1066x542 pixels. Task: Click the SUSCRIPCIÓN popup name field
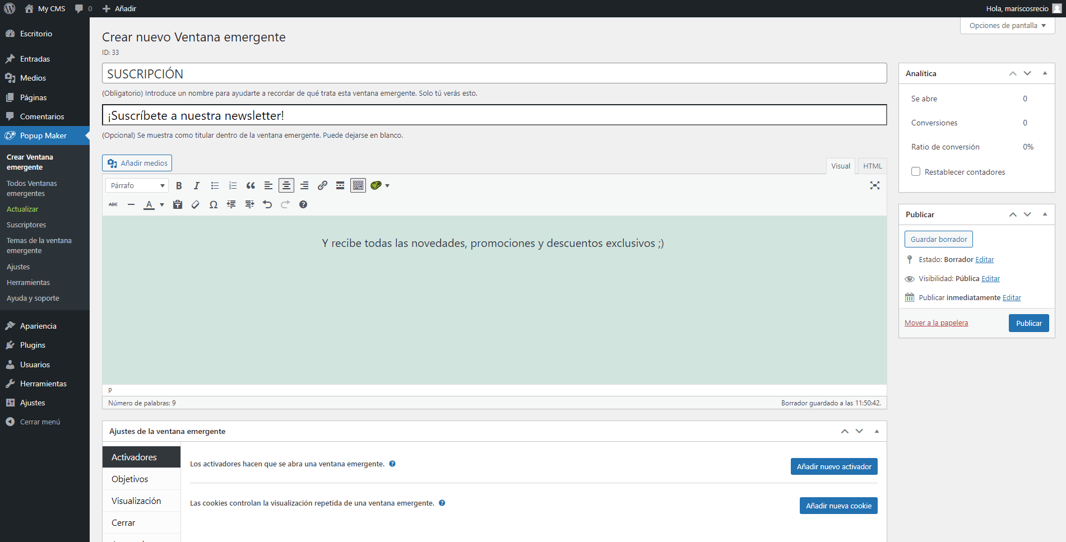[494, 73]
